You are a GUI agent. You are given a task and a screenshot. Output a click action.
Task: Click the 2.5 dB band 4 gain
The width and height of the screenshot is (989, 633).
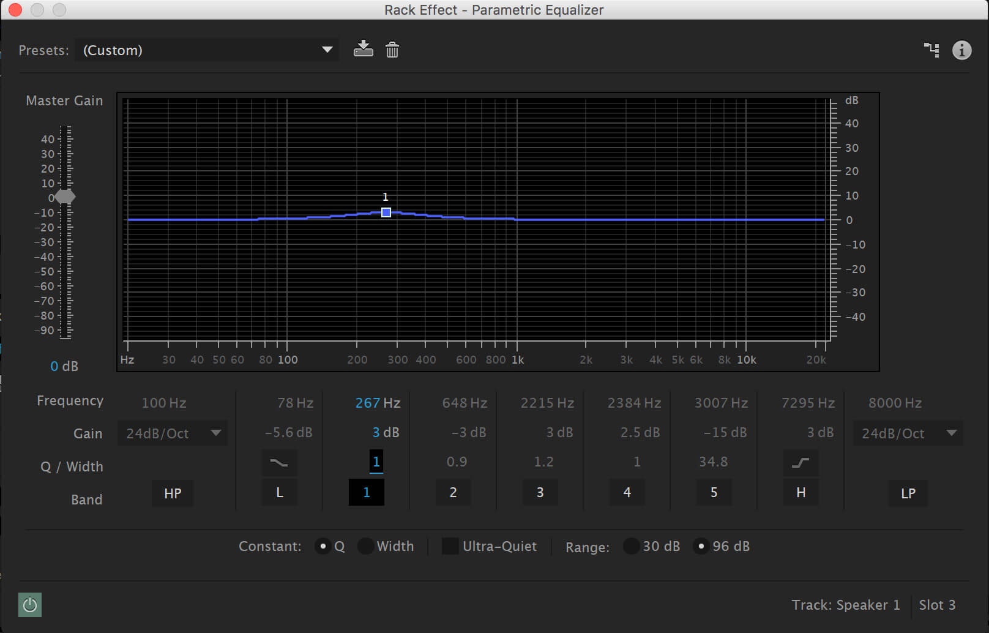tap(640, 432)
